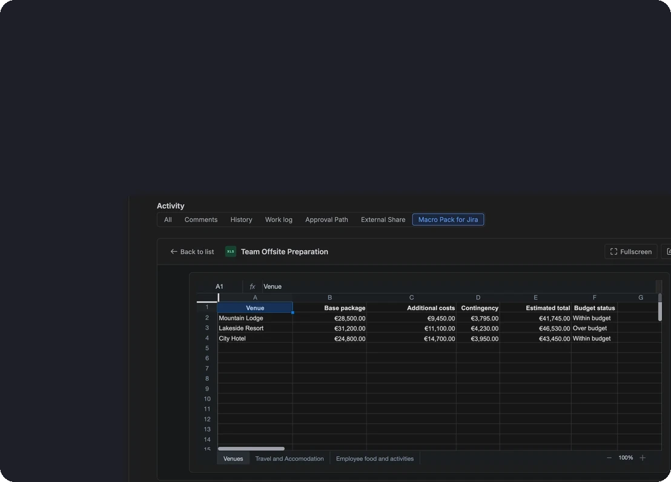The width and height of the screenshot is (671, 482).
Task: Select the Mountain Lodge cell
Action: tap(255, 318)
